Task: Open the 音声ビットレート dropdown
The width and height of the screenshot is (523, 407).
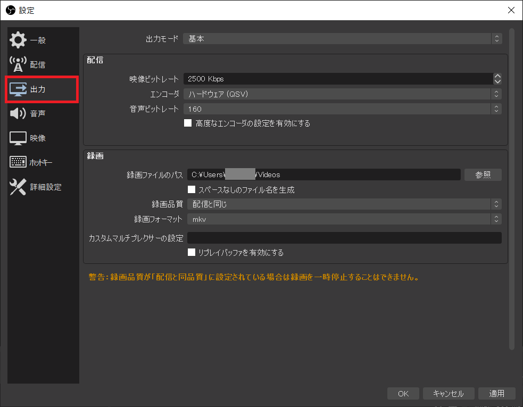Action: pos(342,109)
